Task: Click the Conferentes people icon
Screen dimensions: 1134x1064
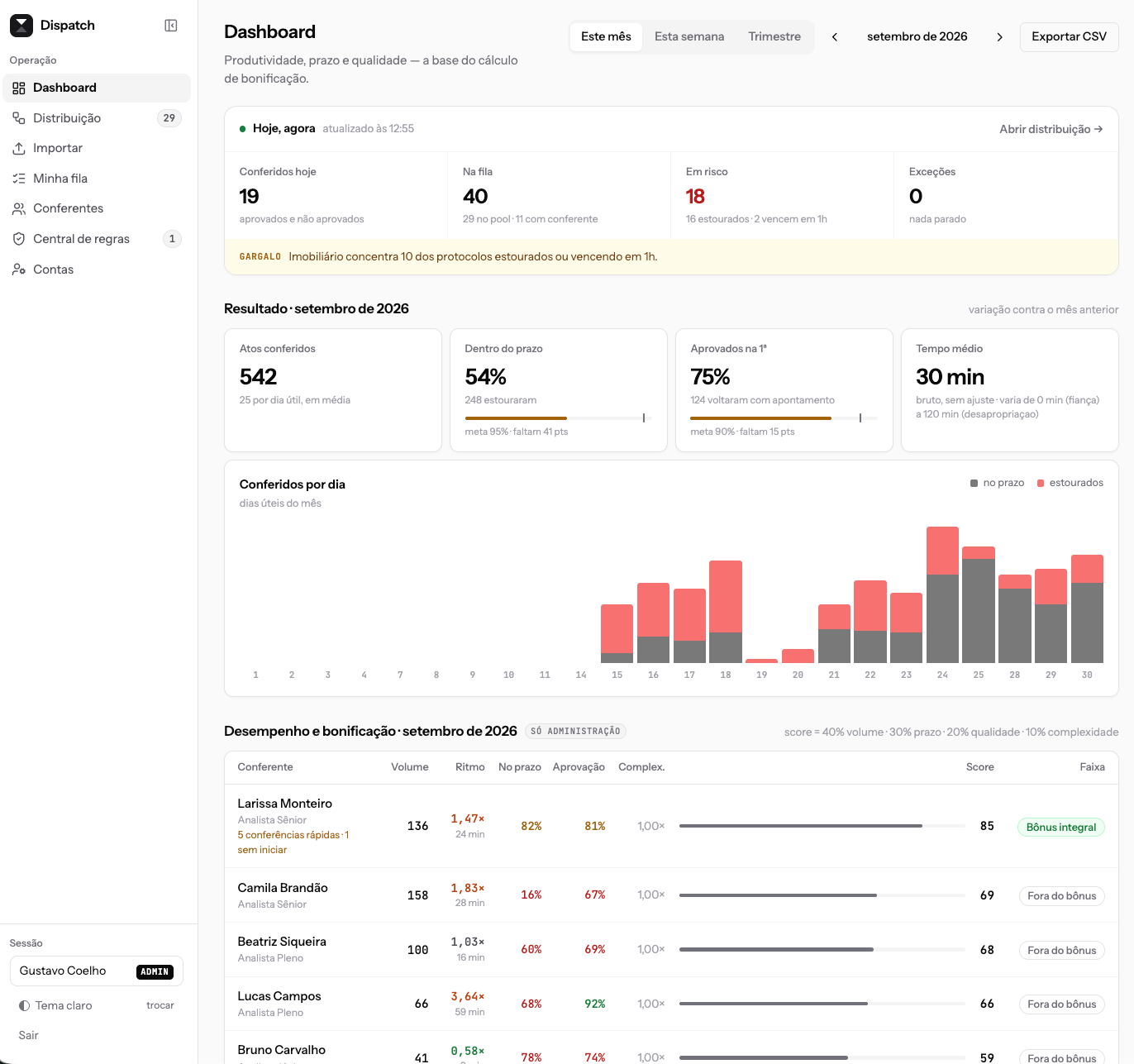Action: point(19,208)
